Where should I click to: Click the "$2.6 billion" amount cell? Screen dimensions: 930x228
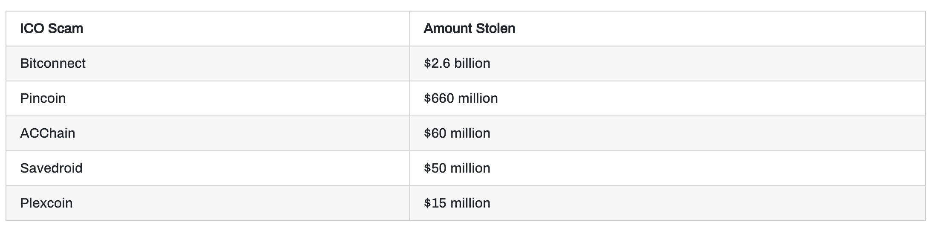(457, 63)
